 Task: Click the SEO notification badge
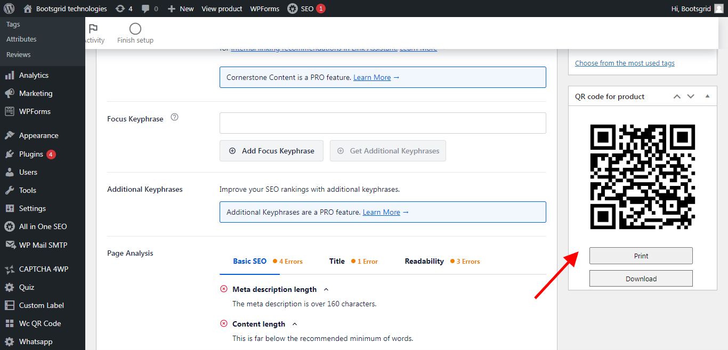point(321,9)
